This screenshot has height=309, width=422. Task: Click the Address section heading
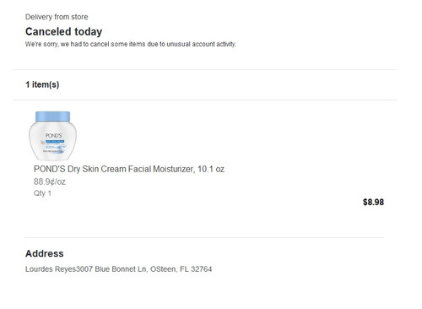(45, 253)
